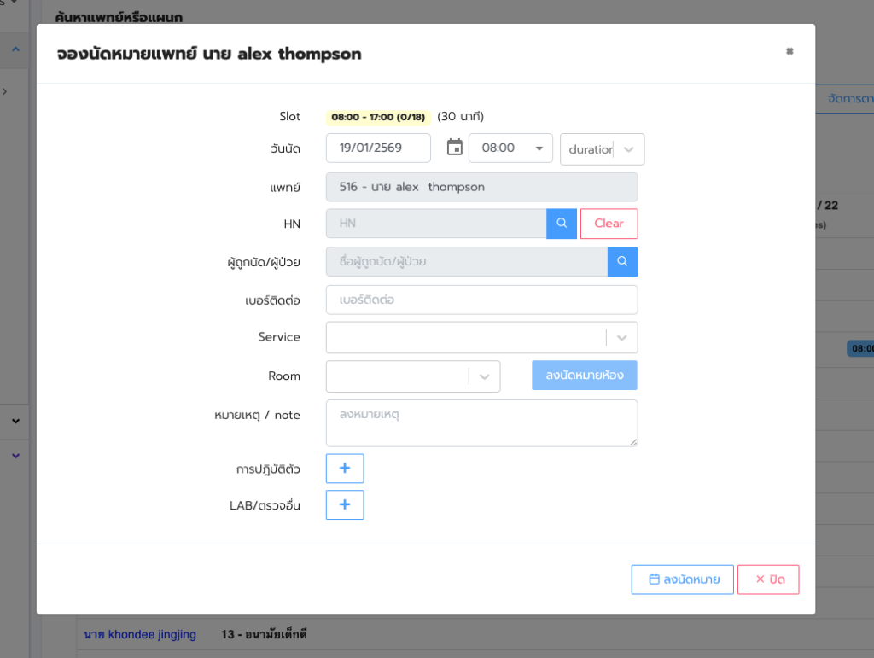
Task: Click the ปิด close button
Action: 768,579
